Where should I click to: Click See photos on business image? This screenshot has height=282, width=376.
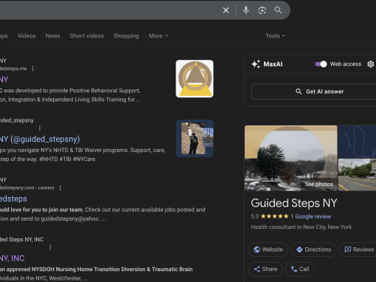point(318,185)
